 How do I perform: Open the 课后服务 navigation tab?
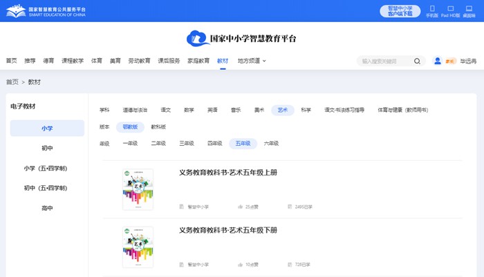point(169,61)
